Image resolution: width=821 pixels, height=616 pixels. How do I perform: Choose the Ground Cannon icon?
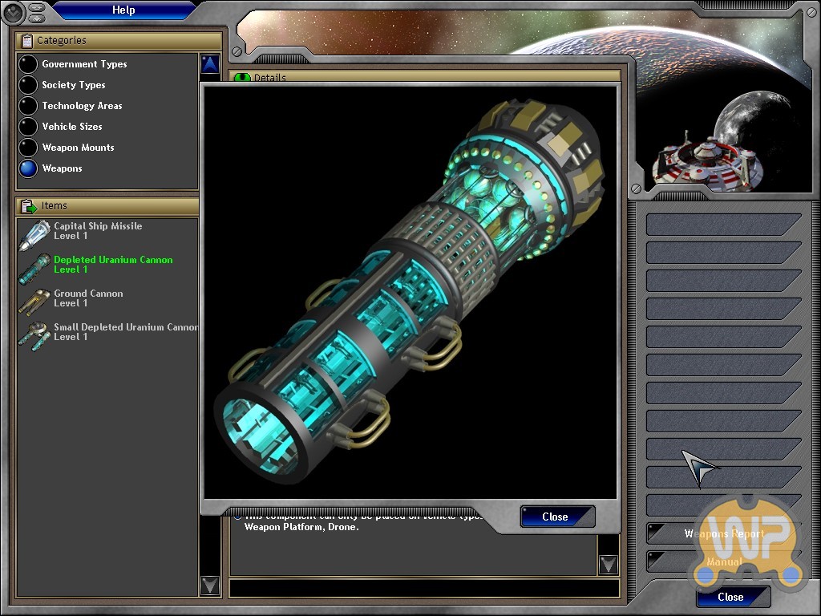point(34,300)
